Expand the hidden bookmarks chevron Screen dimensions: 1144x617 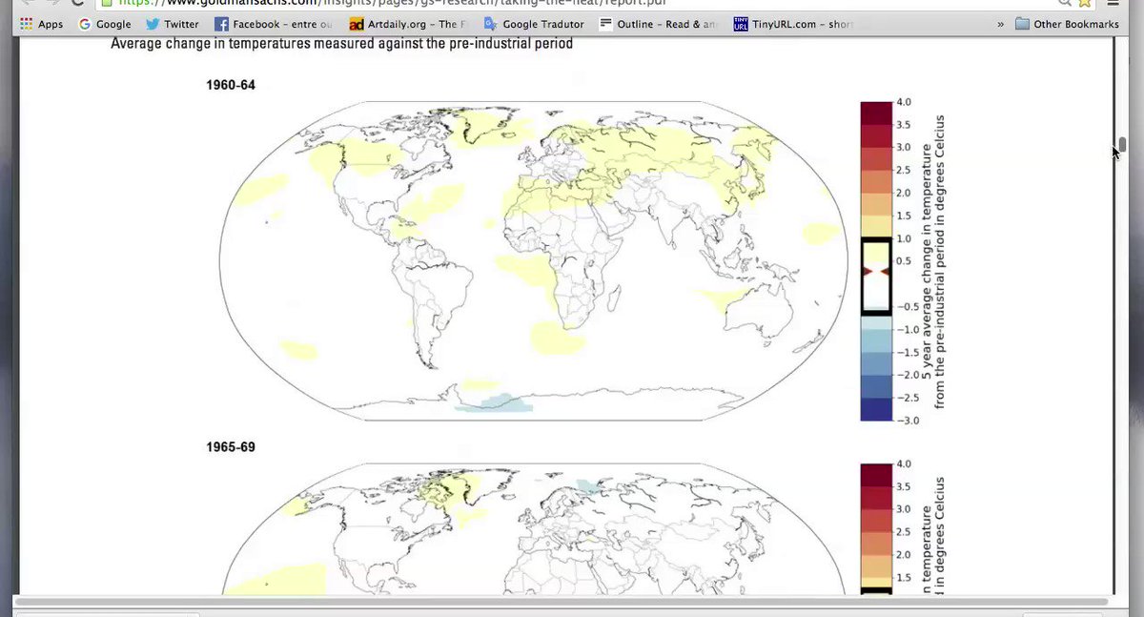[1000, 24]
